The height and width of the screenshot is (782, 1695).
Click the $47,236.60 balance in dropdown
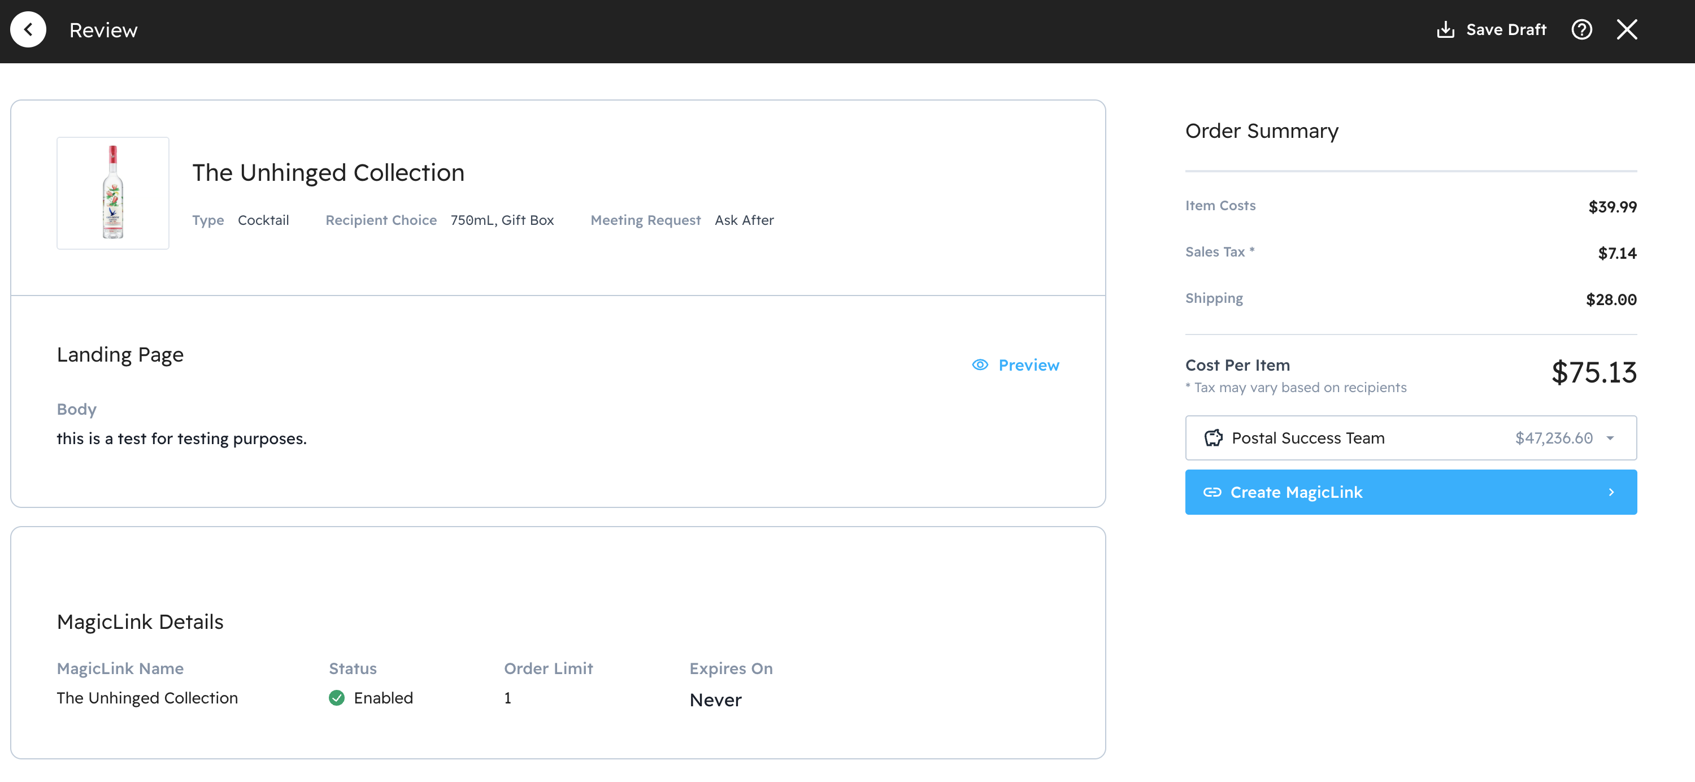point(1554,438)
